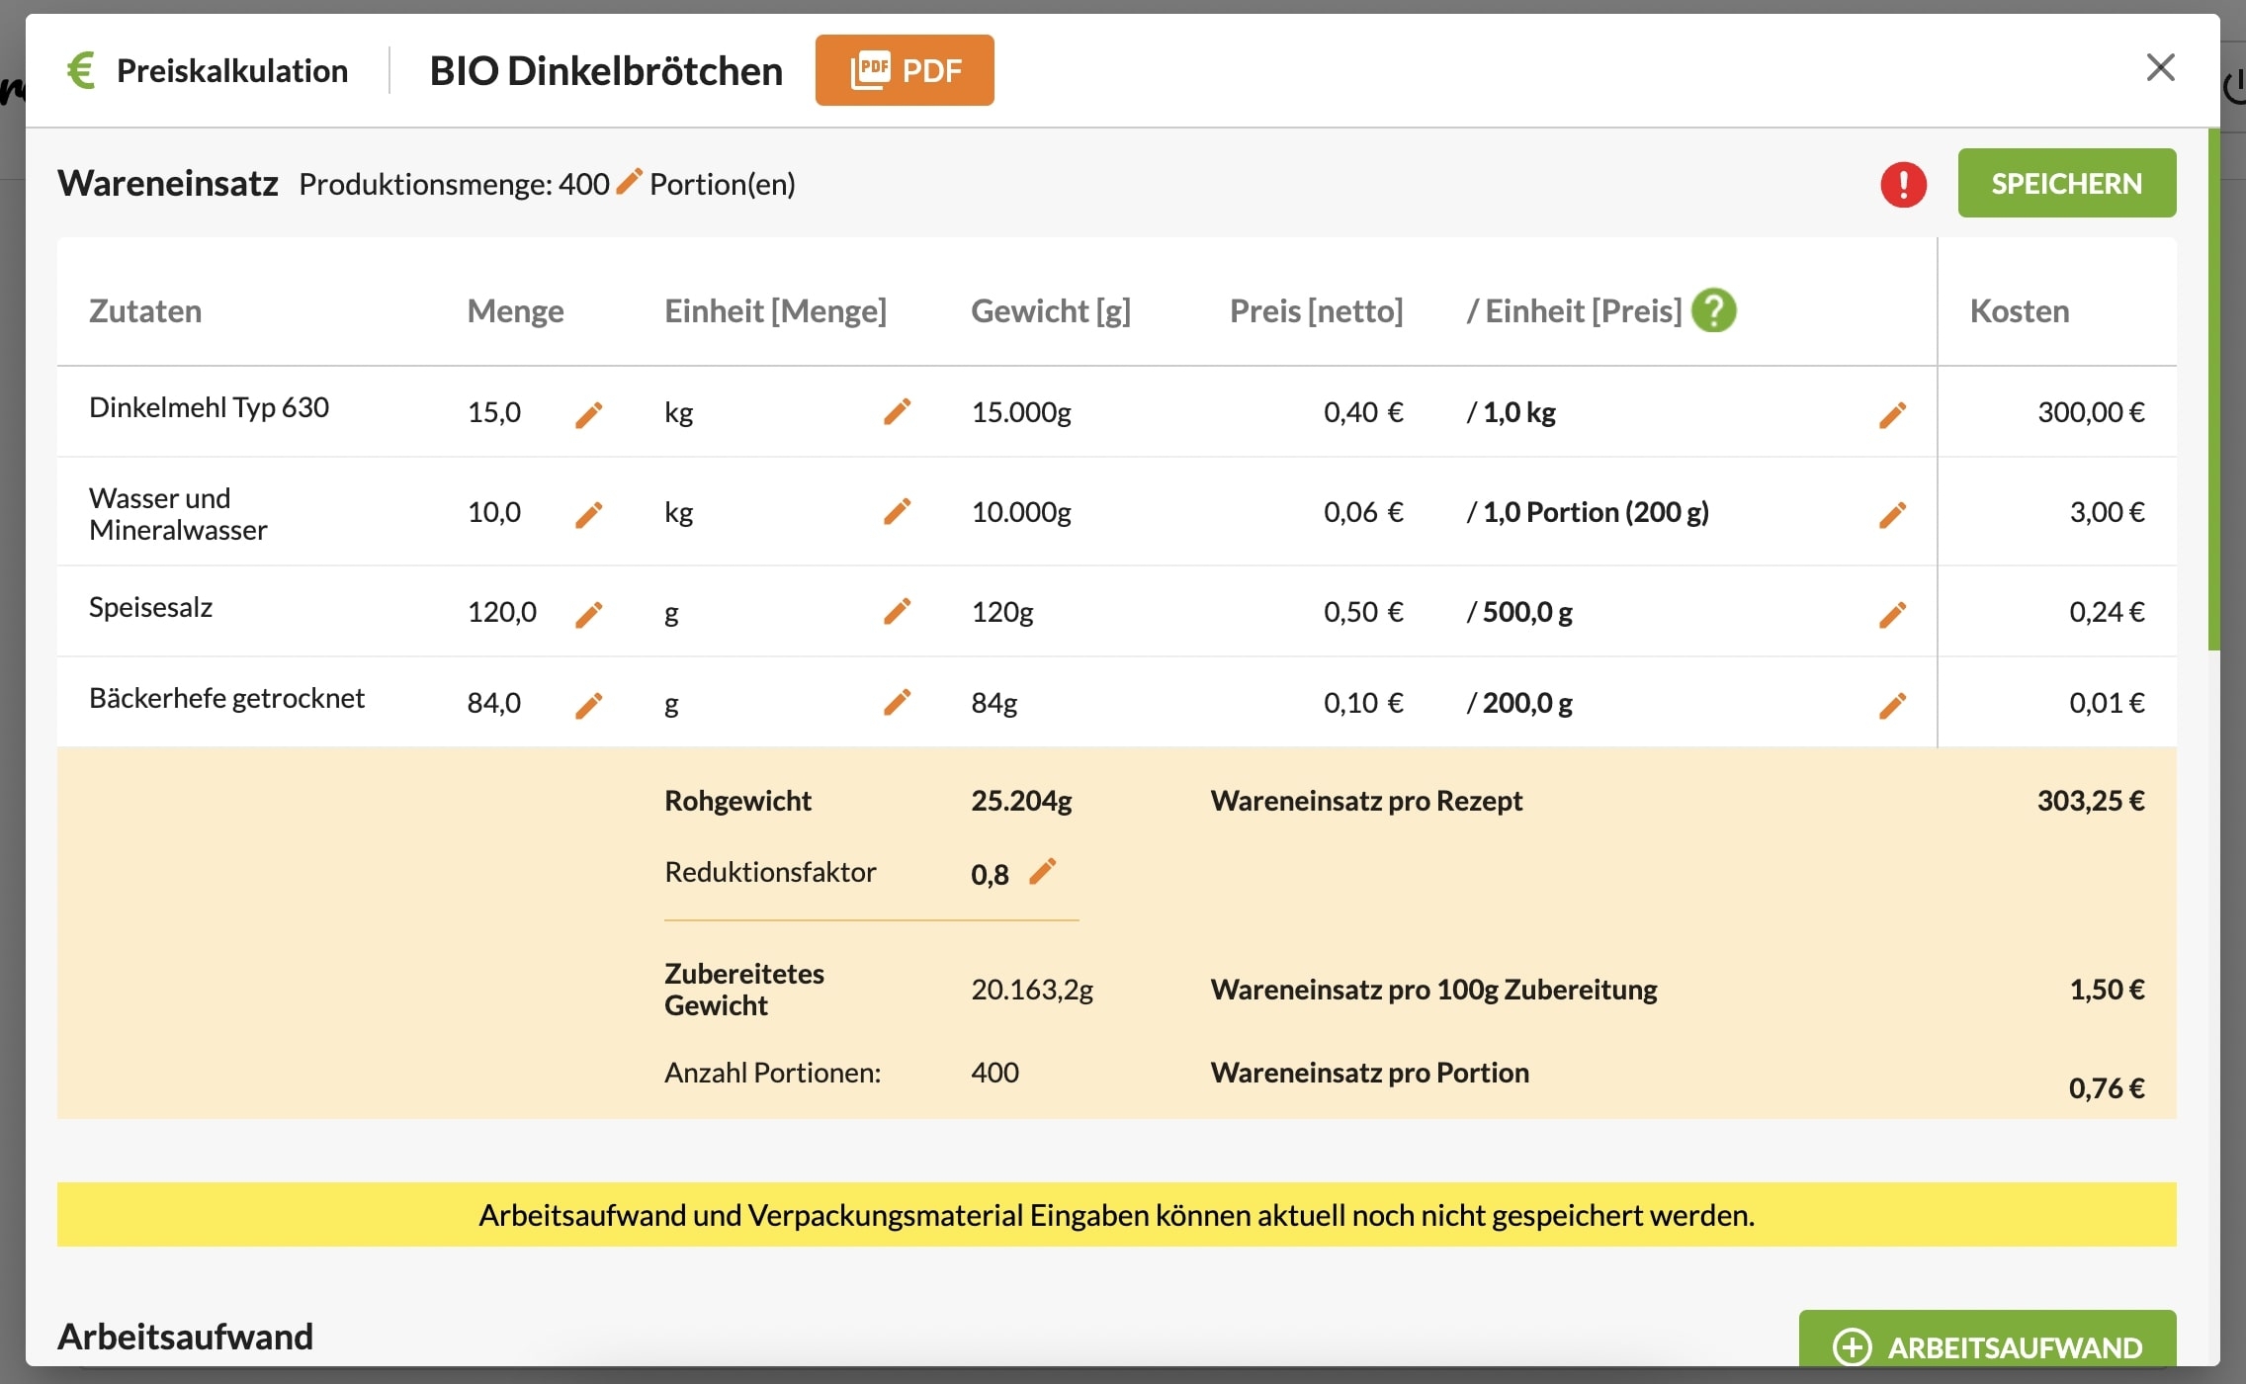Select the Dinkelmehl Typ 630 ingredient name
This screenshot has height=1384, width=2246.
click(209, 407)
